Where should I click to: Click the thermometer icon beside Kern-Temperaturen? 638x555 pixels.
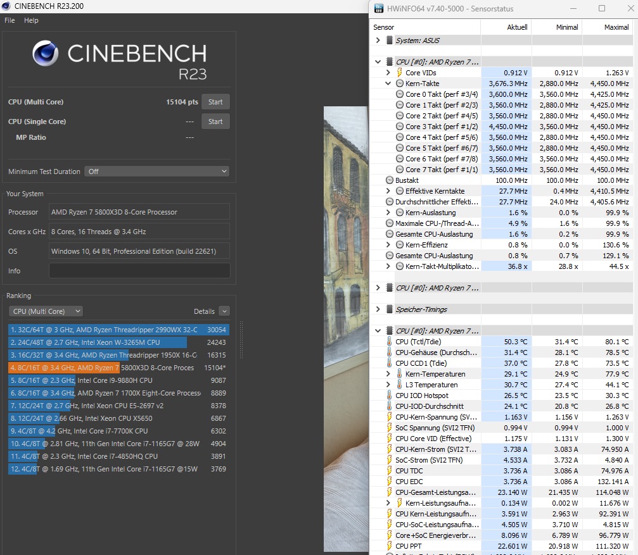point(400,373)
